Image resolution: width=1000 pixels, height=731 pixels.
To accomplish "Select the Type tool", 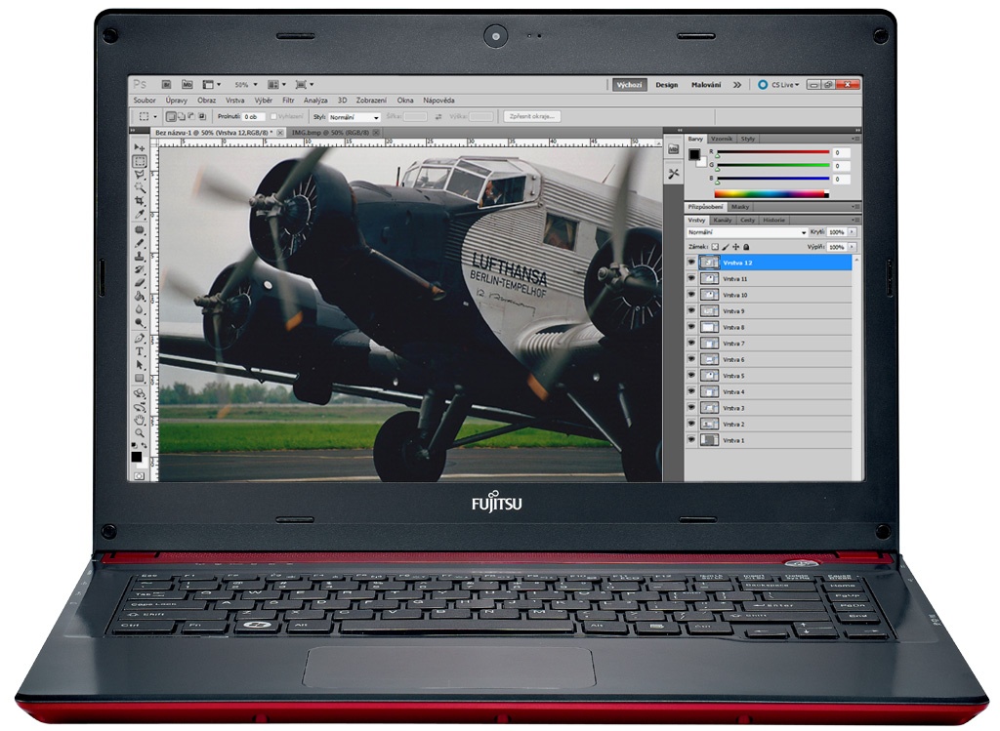I will tap(139, 351).
